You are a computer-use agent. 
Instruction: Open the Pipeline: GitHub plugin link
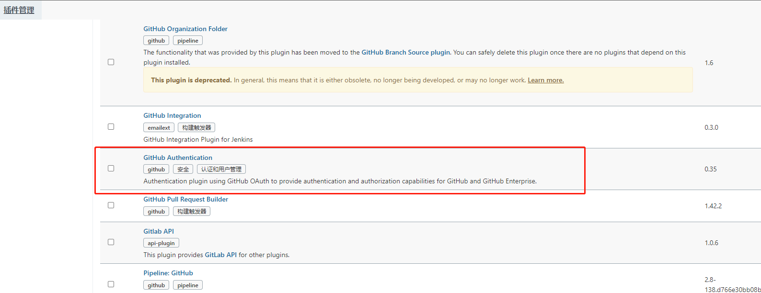[168, 273]
